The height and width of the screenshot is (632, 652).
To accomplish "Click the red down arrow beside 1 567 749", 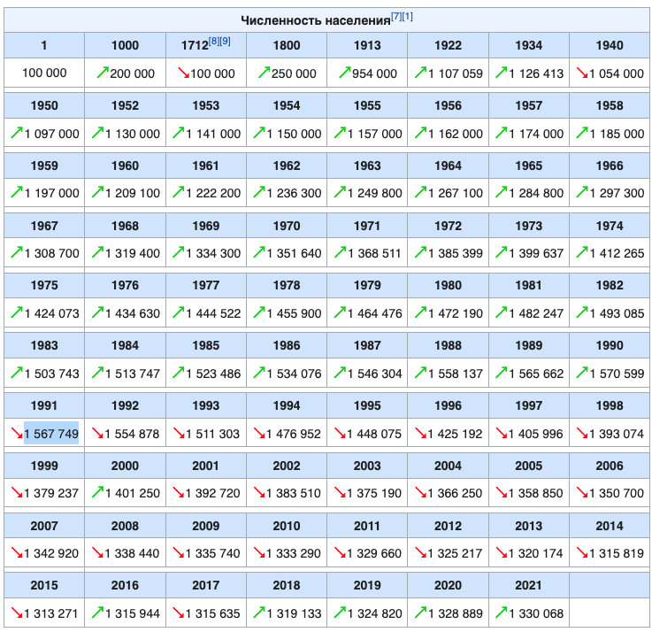I will [x=17, y=433].
